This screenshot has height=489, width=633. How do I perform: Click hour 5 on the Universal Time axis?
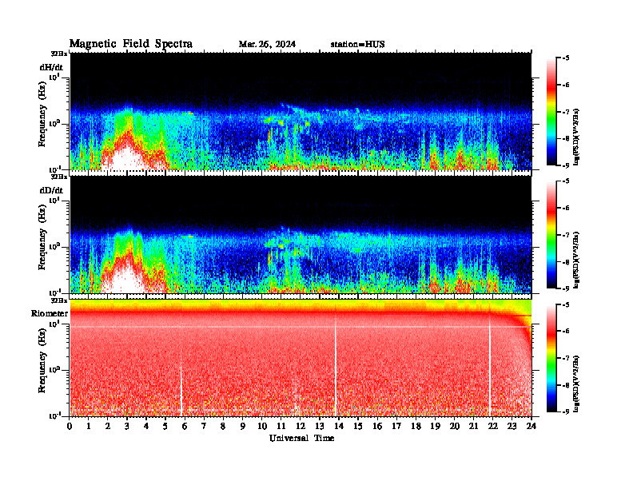click(x=165, y=426)
